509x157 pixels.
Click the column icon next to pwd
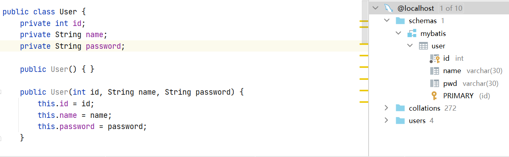click(434, 83)
